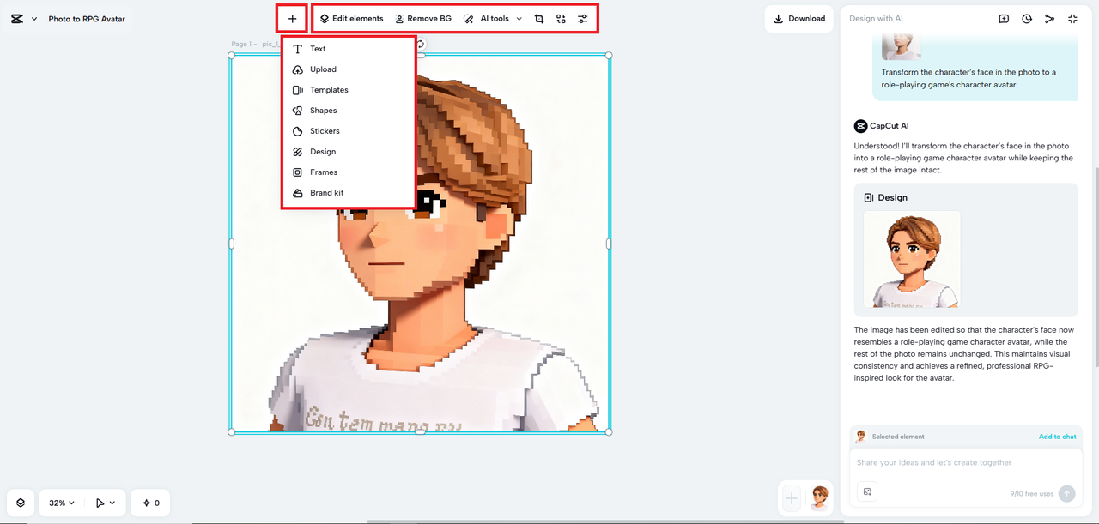The image size is (1099, 524).
Task: Click the image upload icon in chat input
Action: click(x=867, y=491)
